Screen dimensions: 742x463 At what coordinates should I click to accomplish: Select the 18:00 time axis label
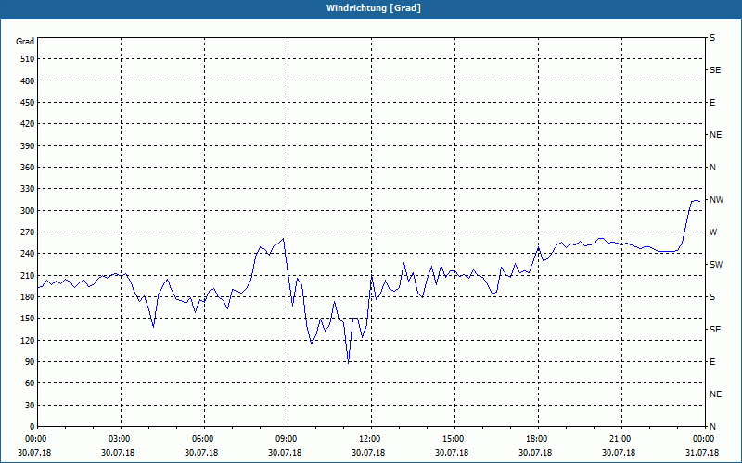click(x=535, y=438)
